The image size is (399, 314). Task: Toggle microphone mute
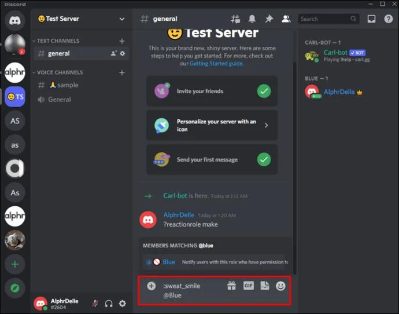click(x=95, y=304)
